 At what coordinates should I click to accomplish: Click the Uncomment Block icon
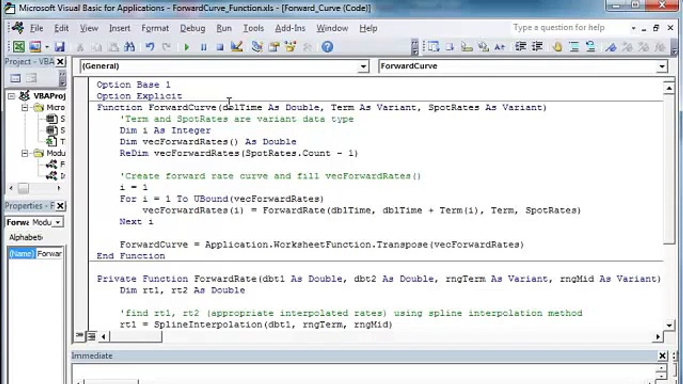(590, 47)
